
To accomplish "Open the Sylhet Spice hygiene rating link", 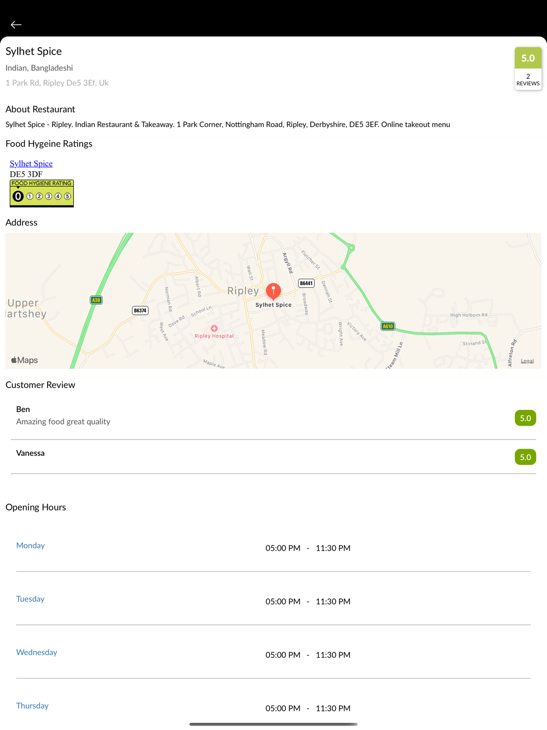I will (31, 164).
